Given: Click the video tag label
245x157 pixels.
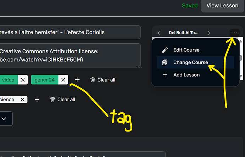Looking at the screenshot, I should 8,80.
